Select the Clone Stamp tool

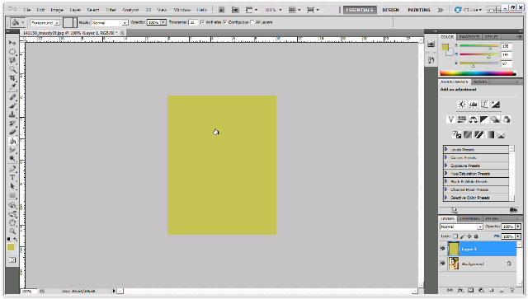click(x=12, y=114)
